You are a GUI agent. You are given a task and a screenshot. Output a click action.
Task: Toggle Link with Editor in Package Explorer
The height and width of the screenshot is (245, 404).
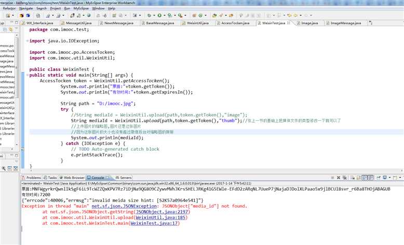(11, 30)
